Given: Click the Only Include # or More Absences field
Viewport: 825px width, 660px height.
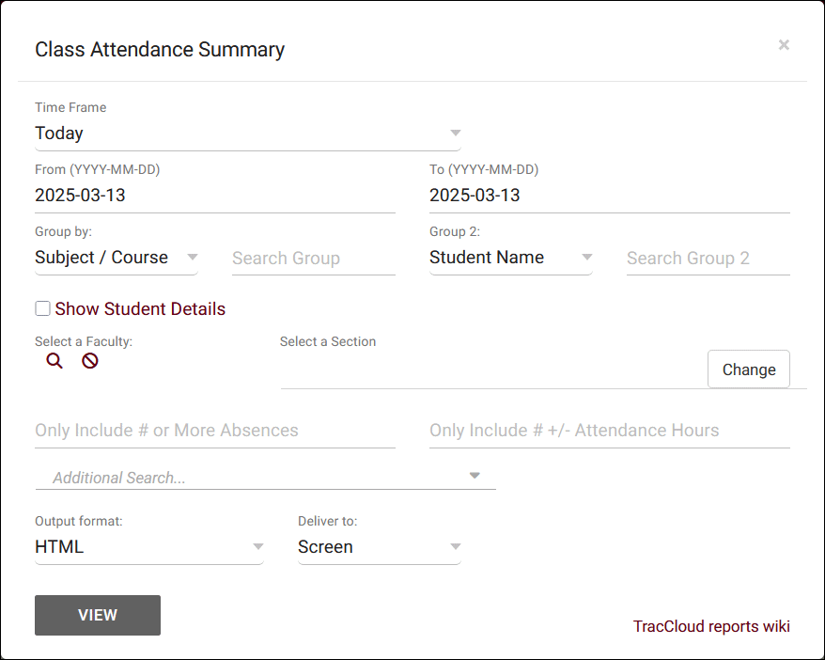Looking at the screenshot, I should pos(214,431).
